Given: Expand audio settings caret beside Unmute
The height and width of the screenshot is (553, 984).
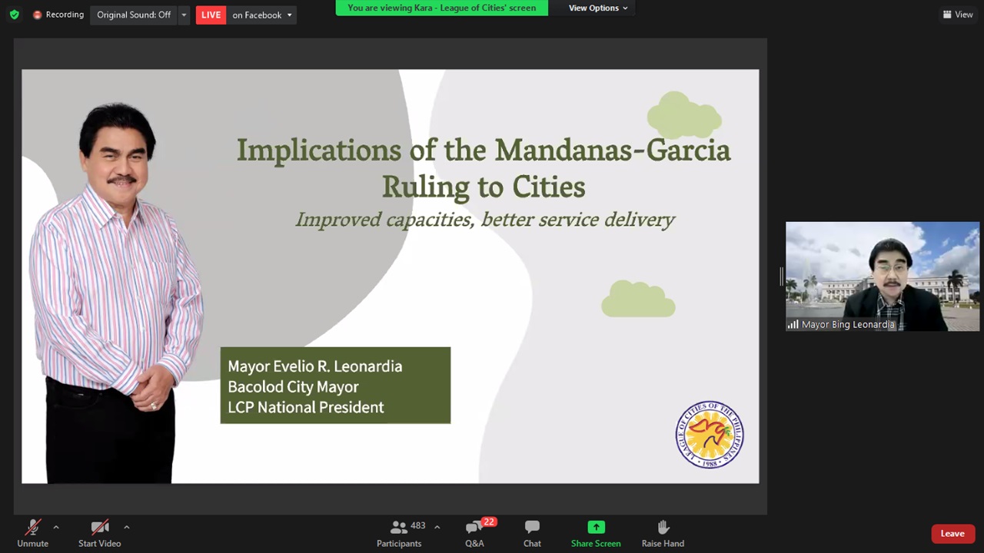Looking at the screenshot, I should tap(55, 527).
